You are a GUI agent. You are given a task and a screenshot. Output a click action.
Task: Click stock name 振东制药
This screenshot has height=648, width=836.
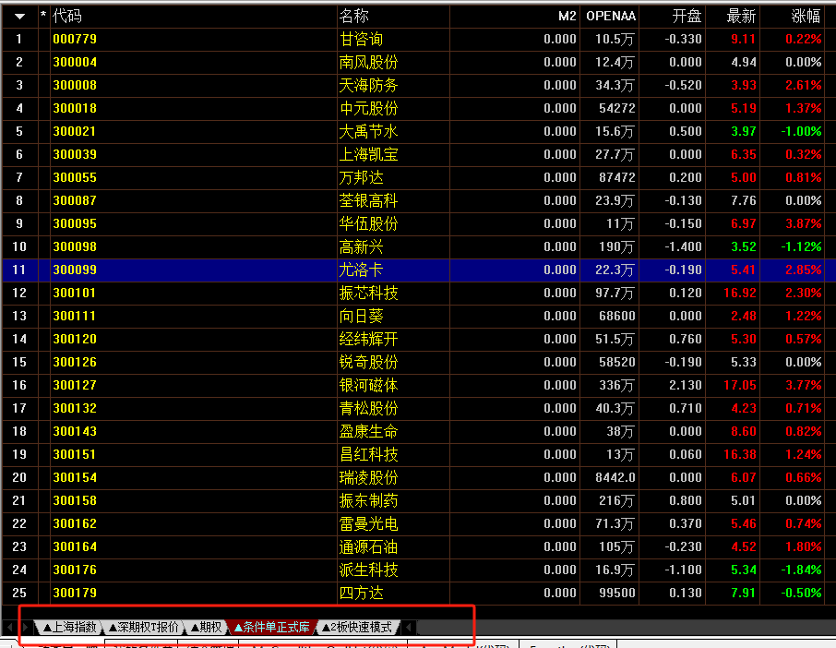tap(368, 500)
